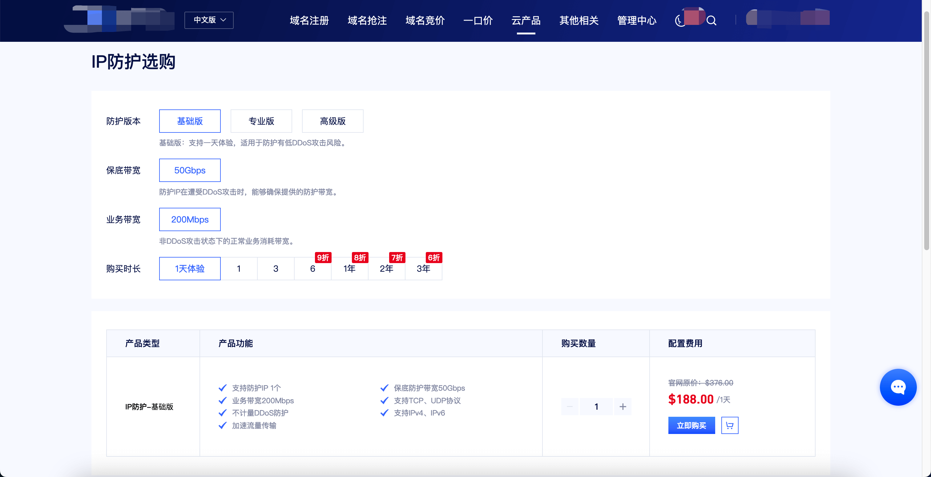
Task: Click the page vertical scrollbar
Action: 926,130
